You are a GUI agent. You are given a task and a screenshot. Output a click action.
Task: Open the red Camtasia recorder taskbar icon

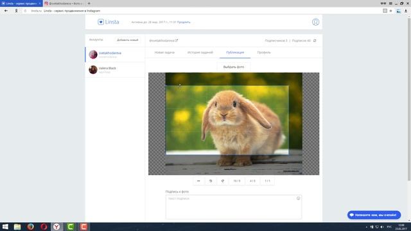[83, 227]
